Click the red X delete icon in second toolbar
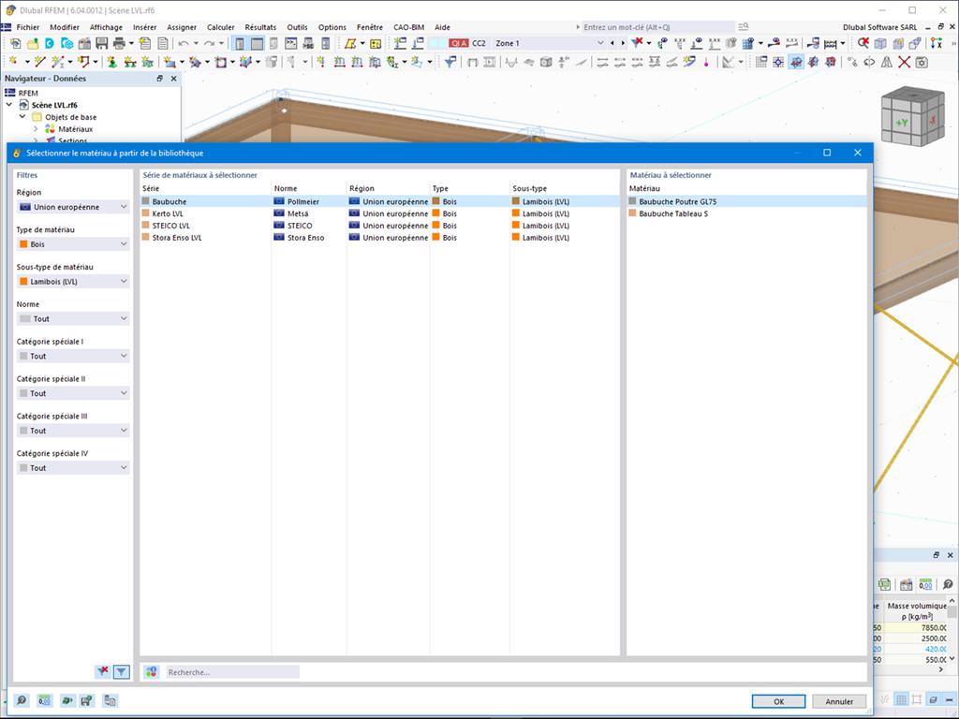959x719 pixels. point(904,62)
